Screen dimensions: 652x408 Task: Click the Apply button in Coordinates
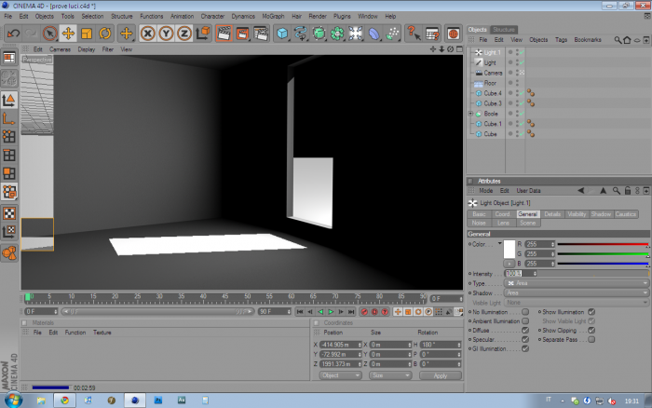pyautogui.click(x=441, y=375)
